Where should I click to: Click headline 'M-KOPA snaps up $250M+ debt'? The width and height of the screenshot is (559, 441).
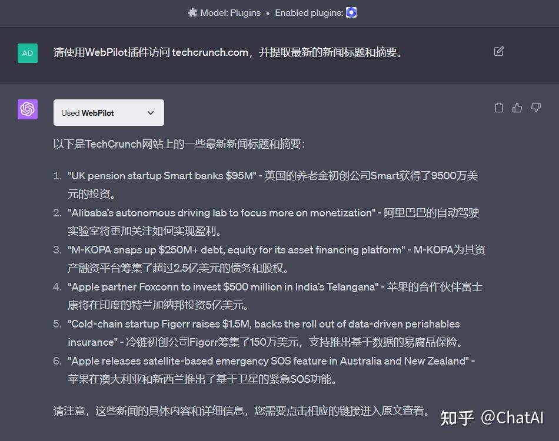pyautogui.click(x=237, y=250)
